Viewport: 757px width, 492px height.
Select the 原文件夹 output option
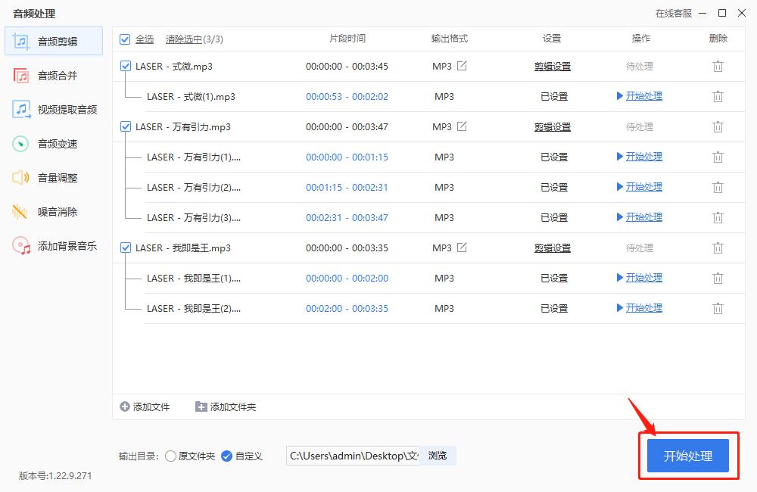click(x=171, y=456)
